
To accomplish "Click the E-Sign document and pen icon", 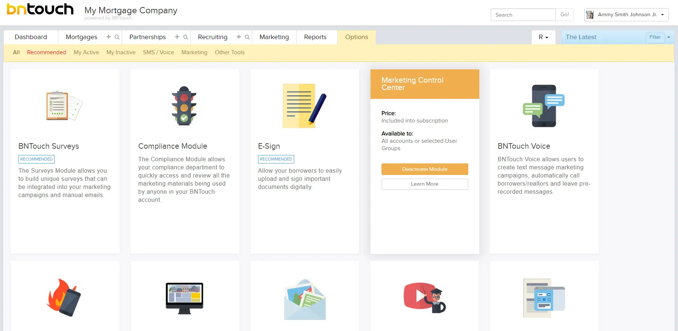I will [304, 106].
